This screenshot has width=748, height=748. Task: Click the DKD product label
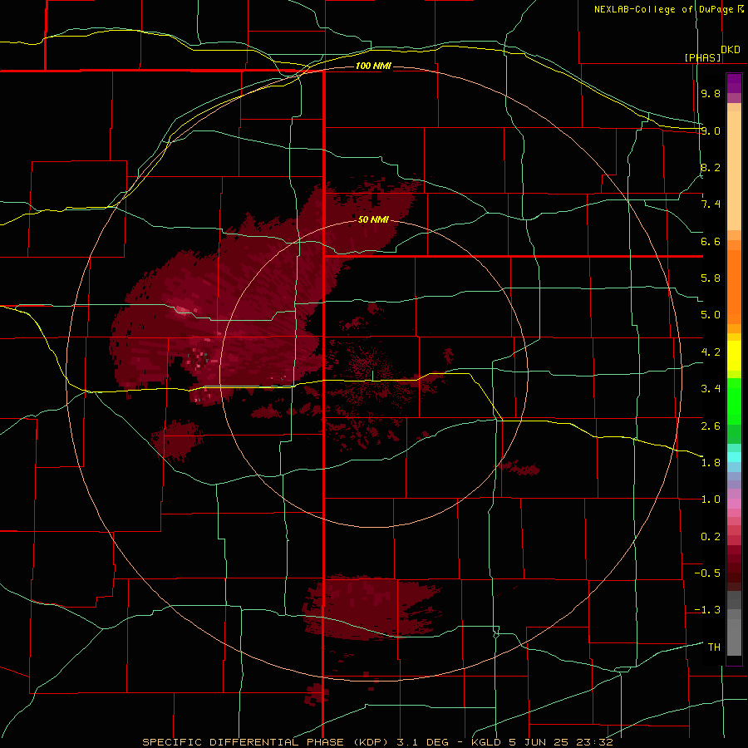click(731, 50)
